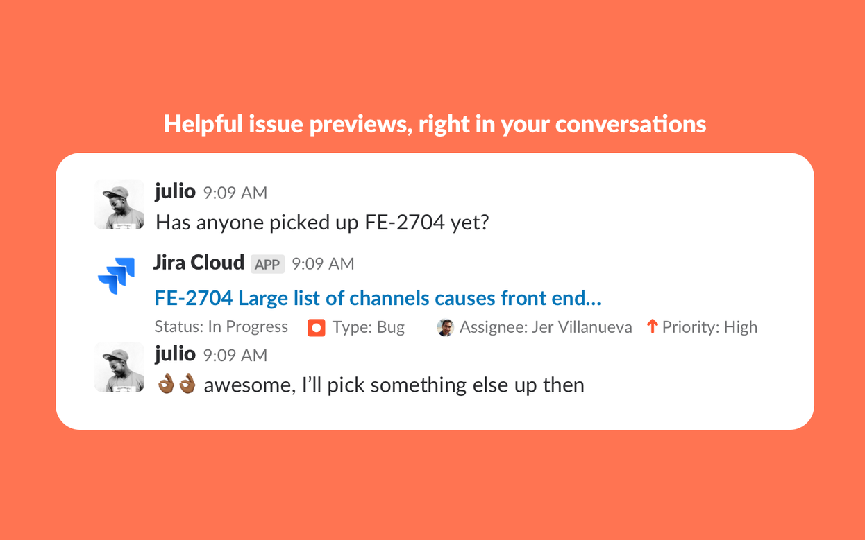Click the heading Helpful issue previews
The height and width of the screenshot is (540, 865).
pyautogui.click(x=435, y=124)
